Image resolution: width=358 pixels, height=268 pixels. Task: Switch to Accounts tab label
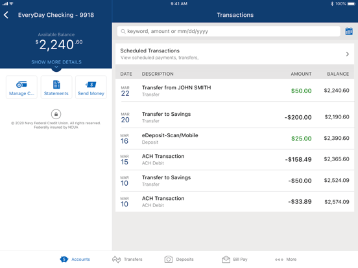pos(80,260)
